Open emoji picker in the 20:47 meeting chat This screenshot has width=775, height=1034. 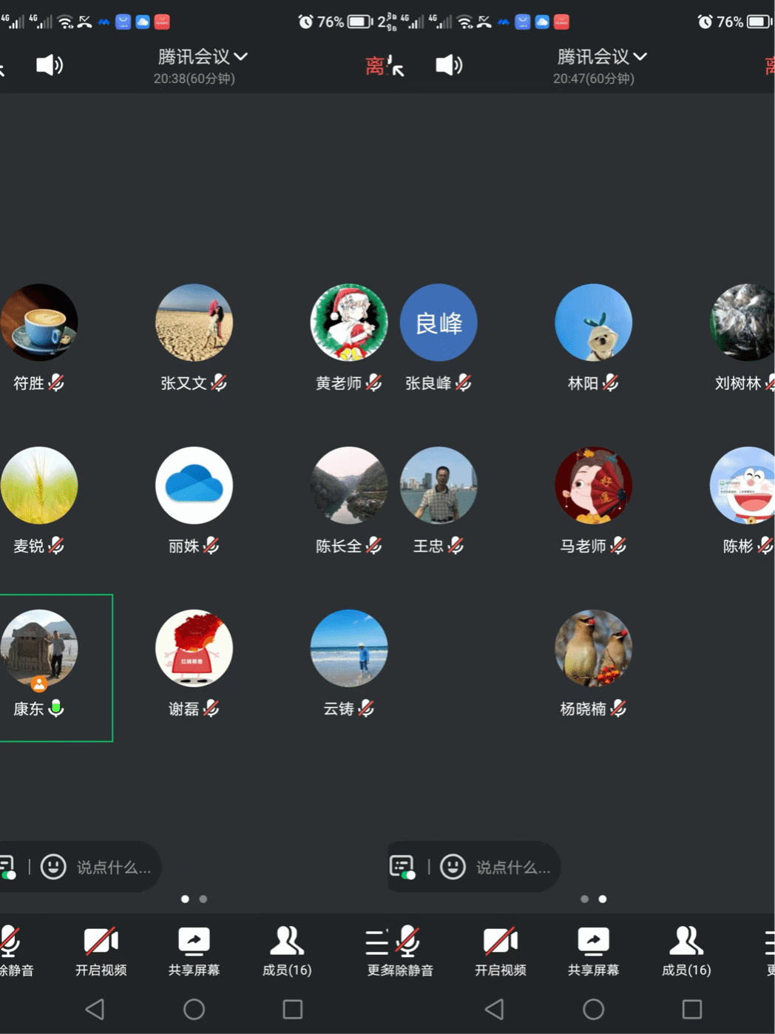tap(453, 866)
